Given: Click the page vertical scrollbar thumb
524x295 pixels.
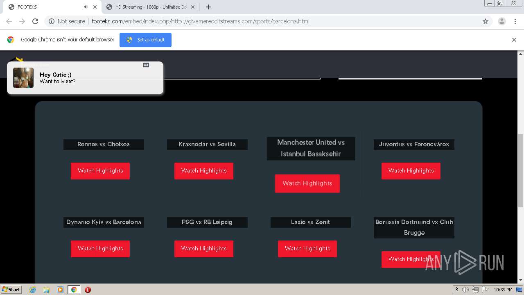Looking at the screenshot, I should click(521, 170).
